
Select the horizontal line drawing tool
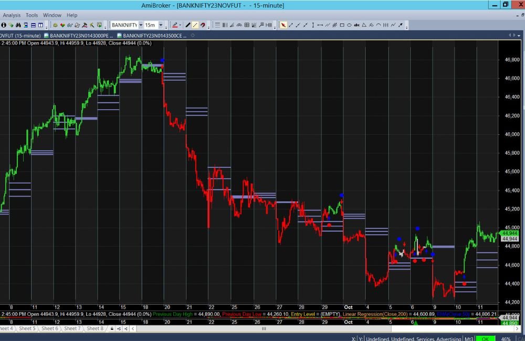320,25
